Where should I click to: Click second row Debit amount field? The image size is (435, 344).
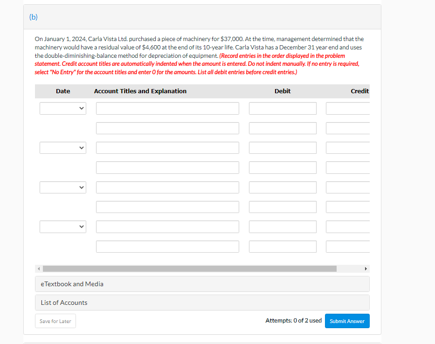coord(283,128)
